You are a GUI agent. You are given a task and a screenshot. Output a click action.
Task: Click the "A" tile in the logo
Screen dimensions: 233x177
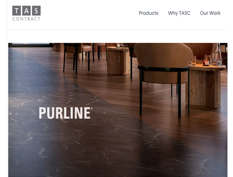[x=26, y=11]
